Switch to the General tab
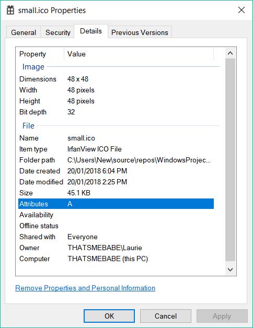Screen dimensions: 253x328 pyautogui.click(x=24, y=32)
